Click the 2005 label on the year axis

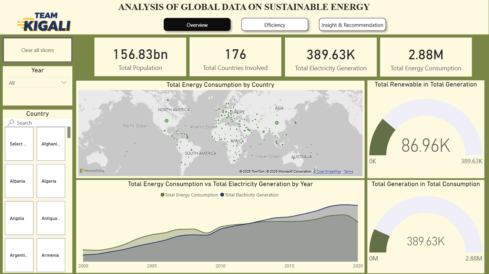pyautogui.click(x=152, y=266)
